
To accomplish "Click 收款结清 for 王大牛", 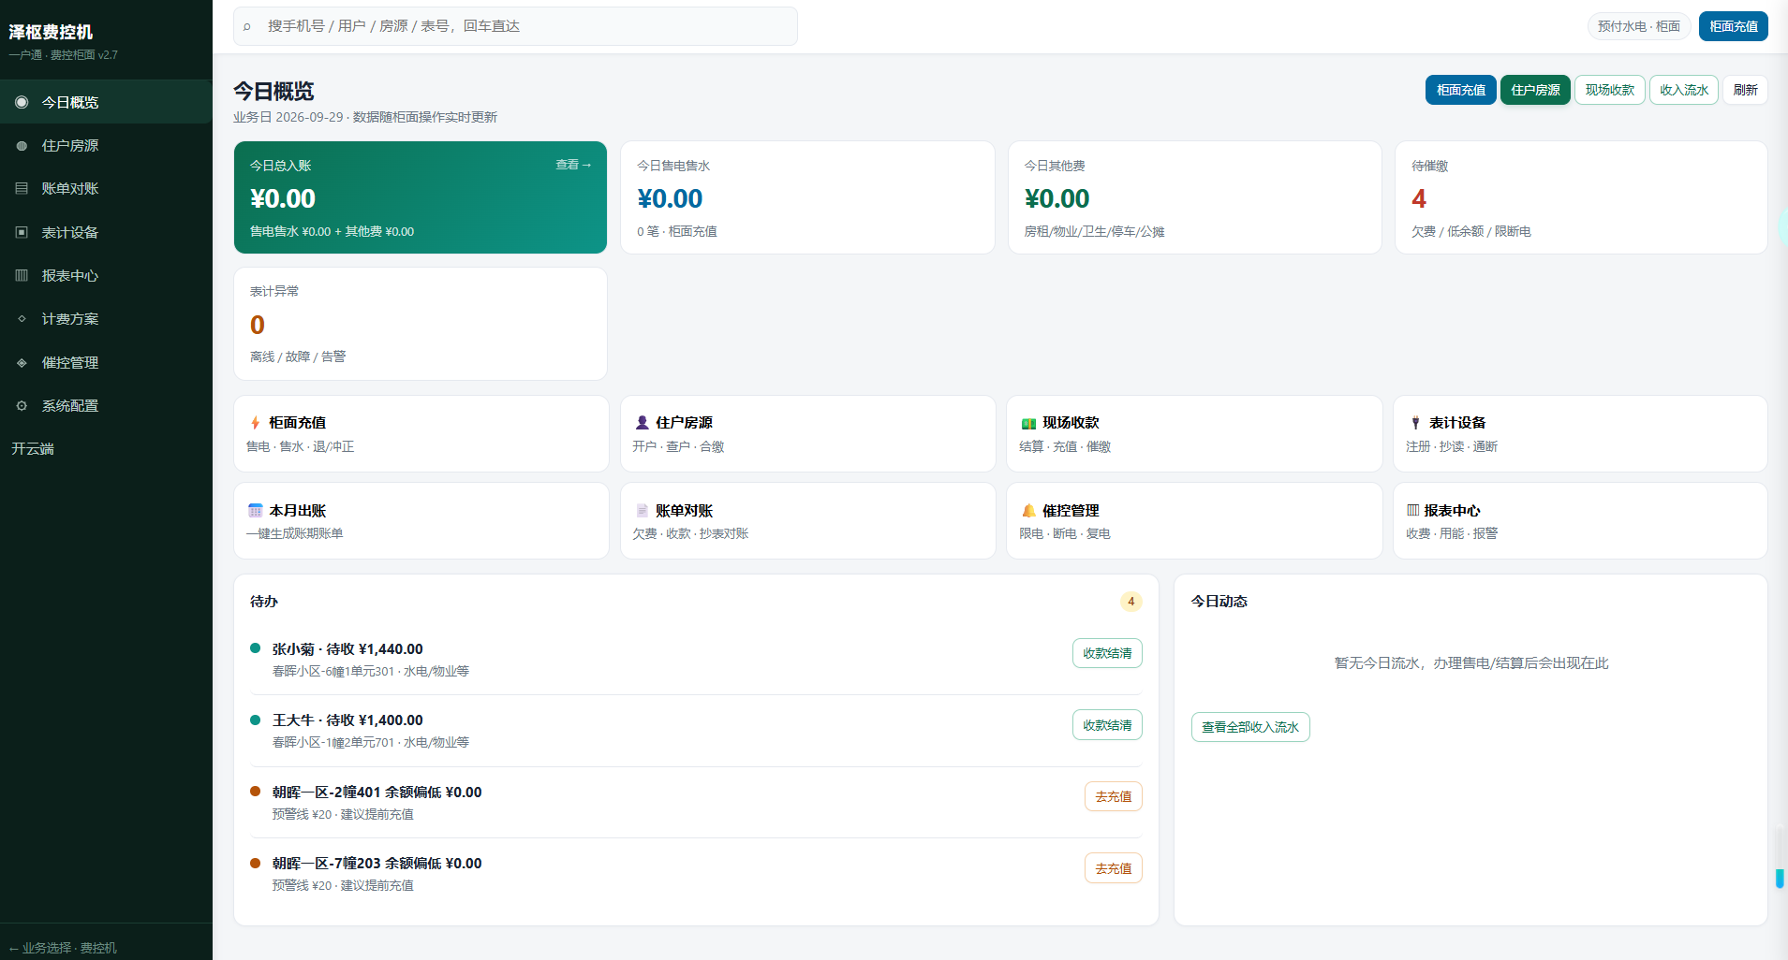I will [x=1107, y=725].
